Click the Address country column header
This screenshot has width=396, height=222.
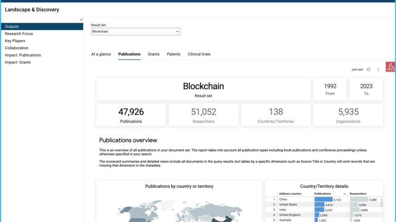290,194
